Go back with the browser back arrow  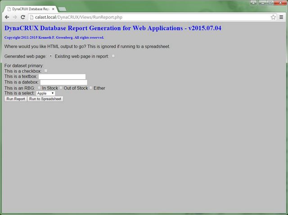coord(7,17)
